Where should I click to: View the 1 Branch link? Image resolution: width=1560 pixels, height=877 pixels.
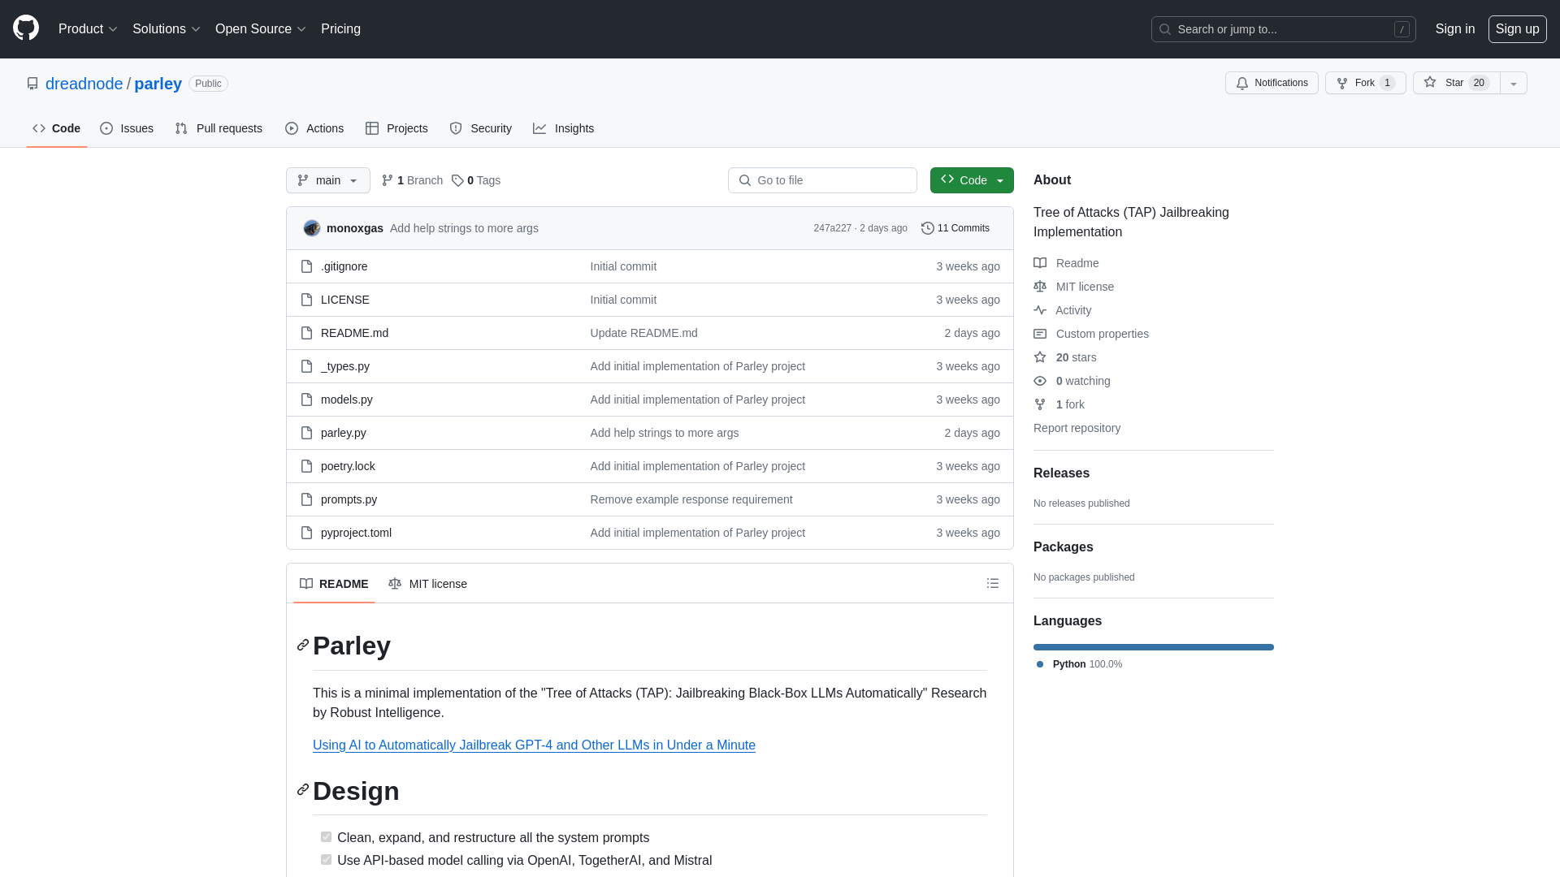coord(412,180)
